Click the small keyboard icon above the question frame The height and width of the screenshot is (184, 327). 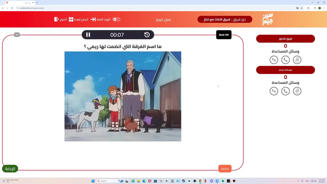[17, 35]
